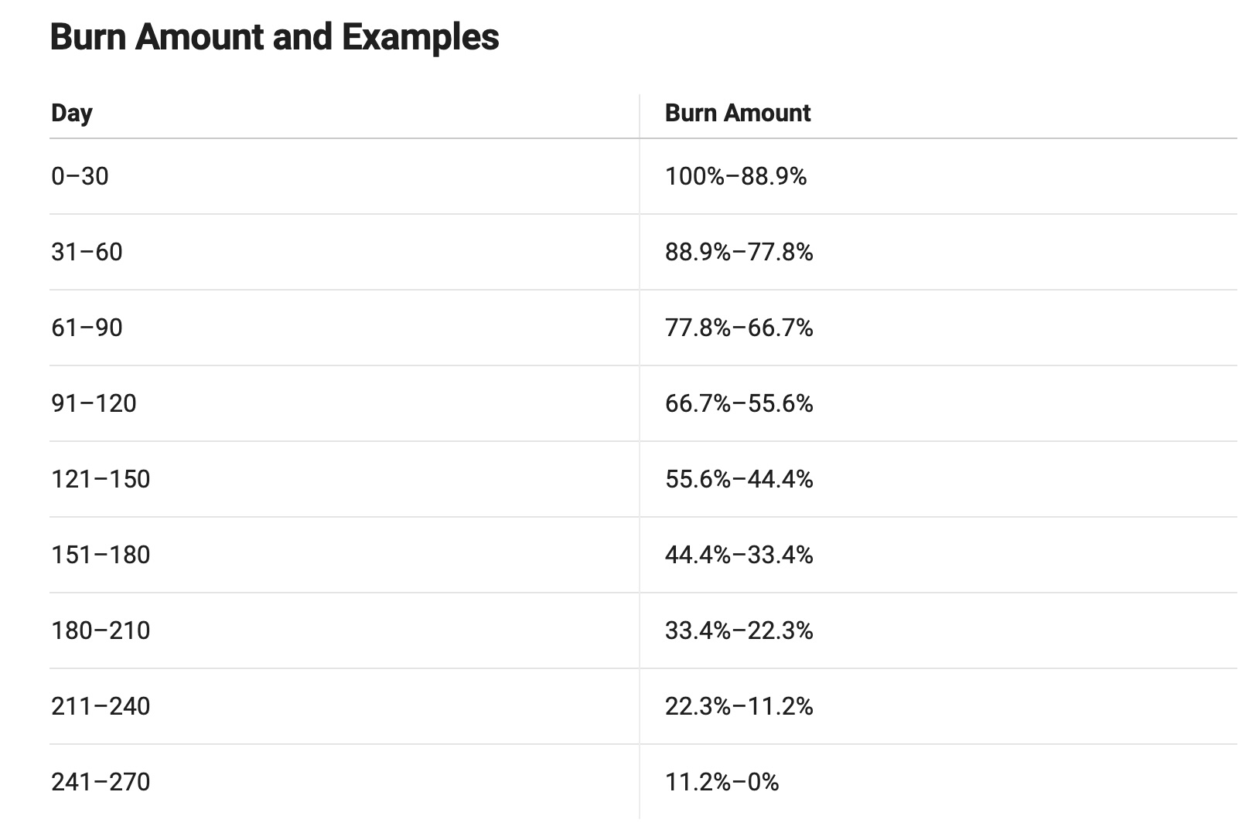Click the "180–210" day cell
1259x836 pixels.
click(x=101, y=630)
